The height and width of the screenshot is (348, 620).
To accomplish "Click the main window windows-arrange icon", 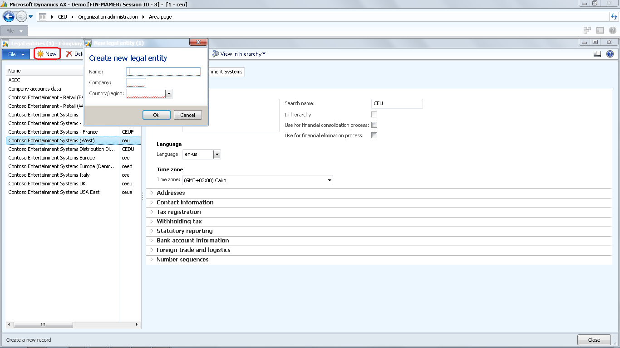I will [587, 30].
